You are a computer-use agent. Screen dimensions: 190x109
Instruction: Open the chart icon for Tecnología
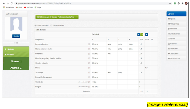coord(89,72)
